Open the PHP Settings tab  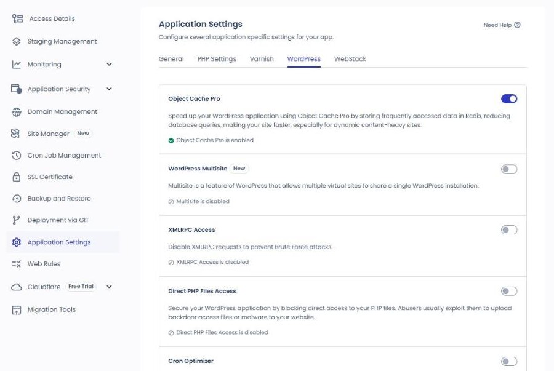click(217, 59)
